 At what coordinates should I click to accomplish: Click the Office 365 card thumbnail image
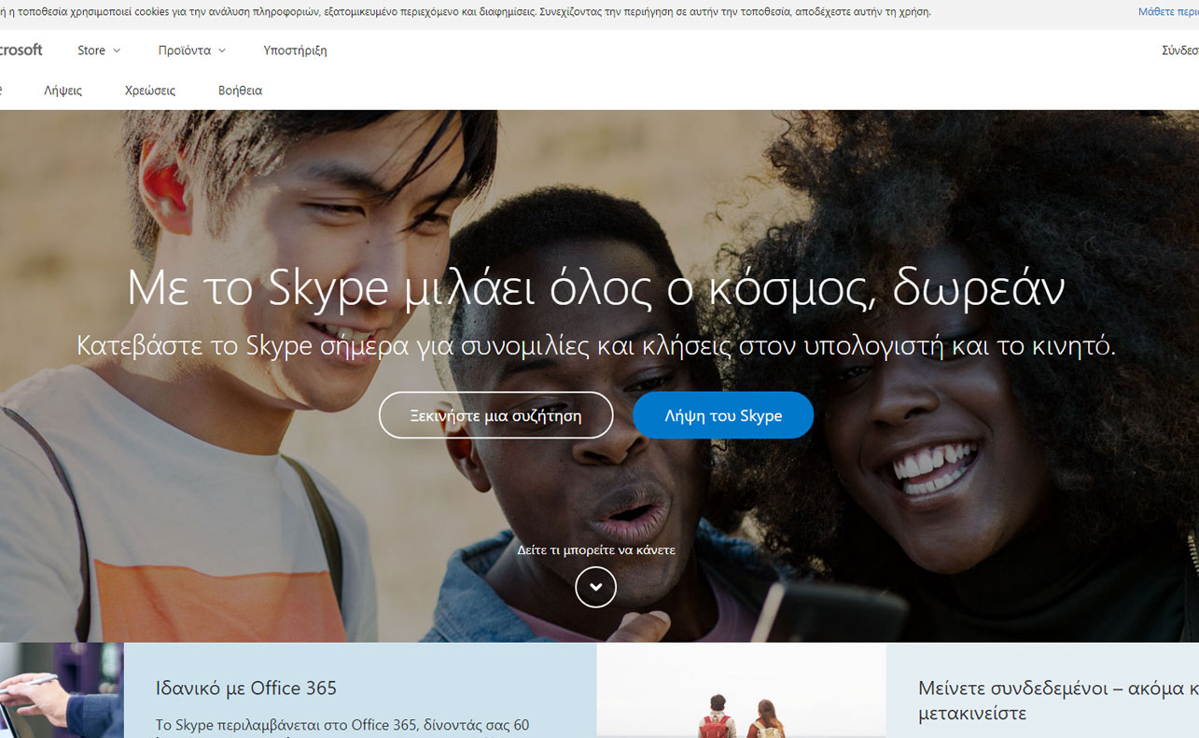[x=62, y=690]
